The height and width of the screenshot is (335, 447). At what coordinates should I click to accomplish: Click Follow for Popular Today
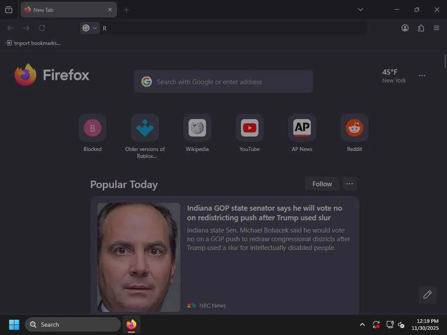coord(322,184)
